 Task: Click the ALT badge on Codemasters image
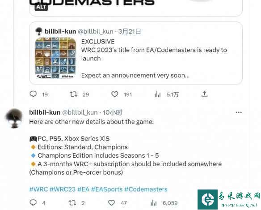(x=41, y=7)
